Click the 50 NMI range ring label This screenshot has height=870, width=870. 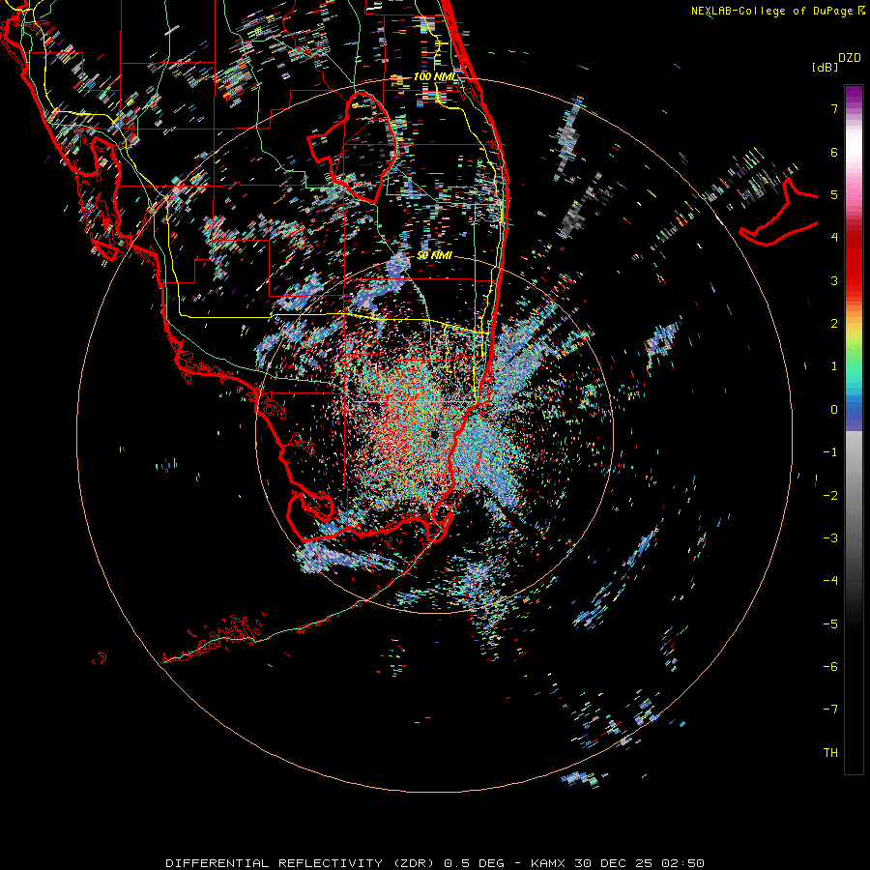click(434, 256)
